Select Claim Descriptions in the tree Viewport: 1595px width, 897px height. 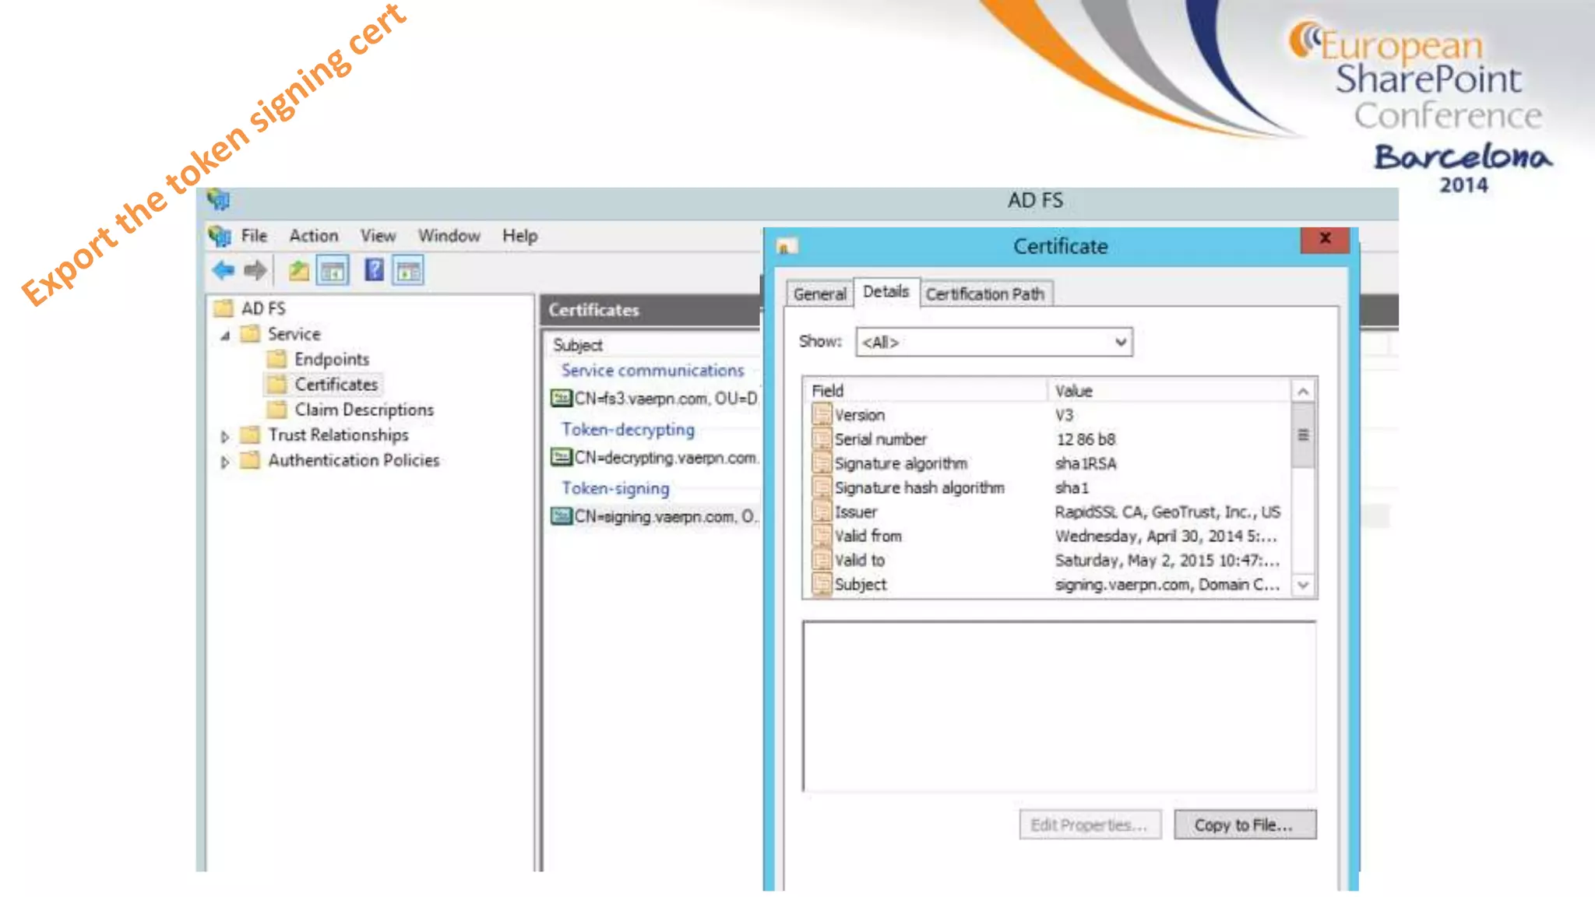[364, 410]
